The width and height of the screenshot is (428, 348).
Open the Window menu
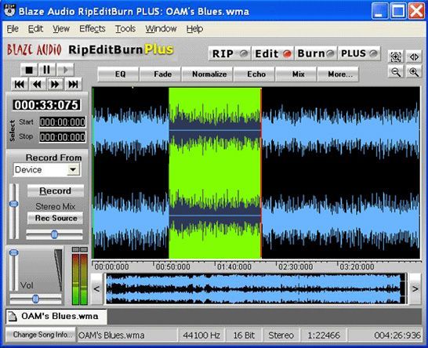[161, 29]
